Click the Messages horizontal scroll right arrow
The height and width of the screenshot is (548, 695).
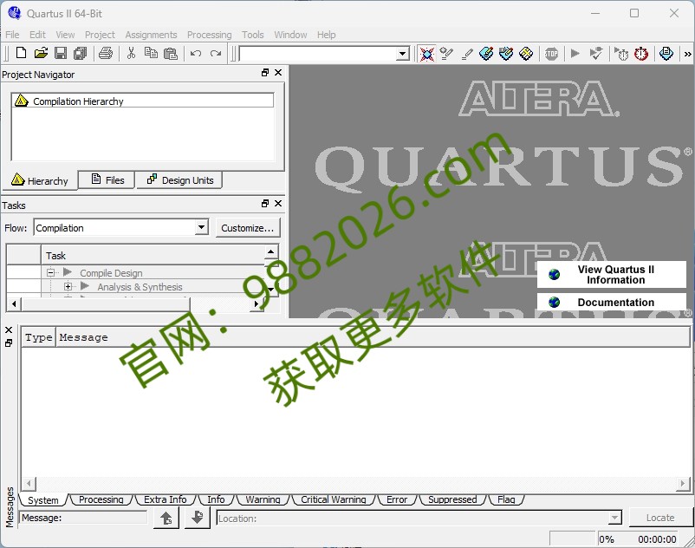pos(683,483)
